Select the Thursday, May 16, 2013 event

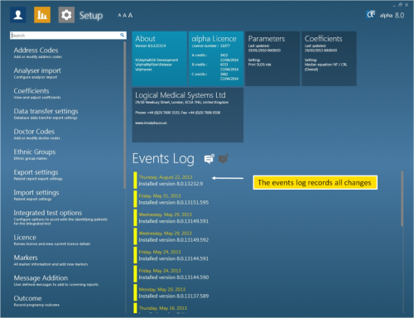tap(163, 308)
